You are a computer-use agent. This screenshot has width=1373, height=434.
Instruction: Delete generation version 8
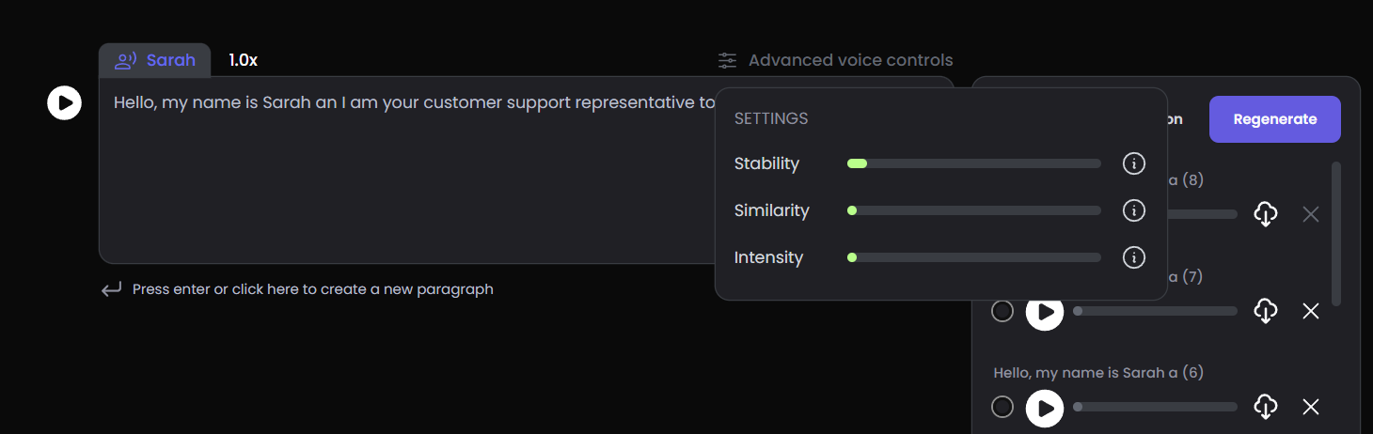[1311, 214]
